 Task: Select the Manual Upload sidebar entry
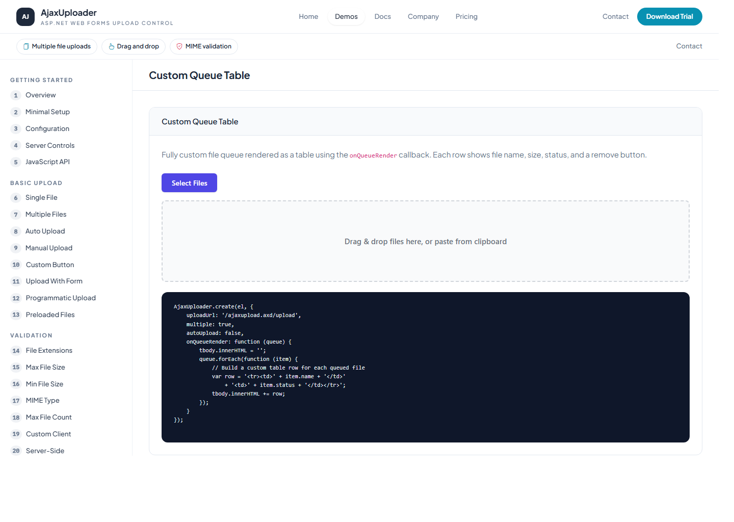pos(48,248)
